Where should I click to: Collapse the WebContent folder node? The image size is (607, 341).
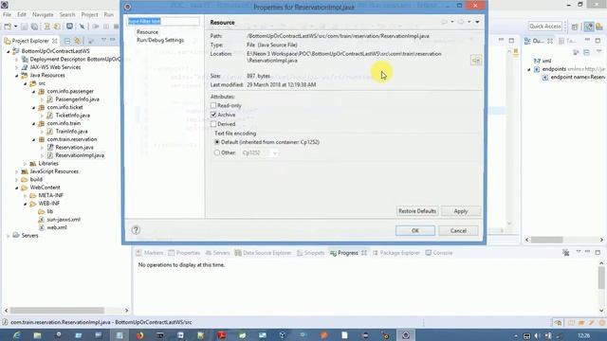pyautogui.click(x=17, y=188)
